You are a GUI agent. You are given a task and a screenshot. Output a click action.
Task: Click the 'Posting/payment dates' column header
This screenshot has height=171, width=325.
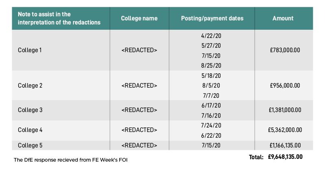pos(212,18)
